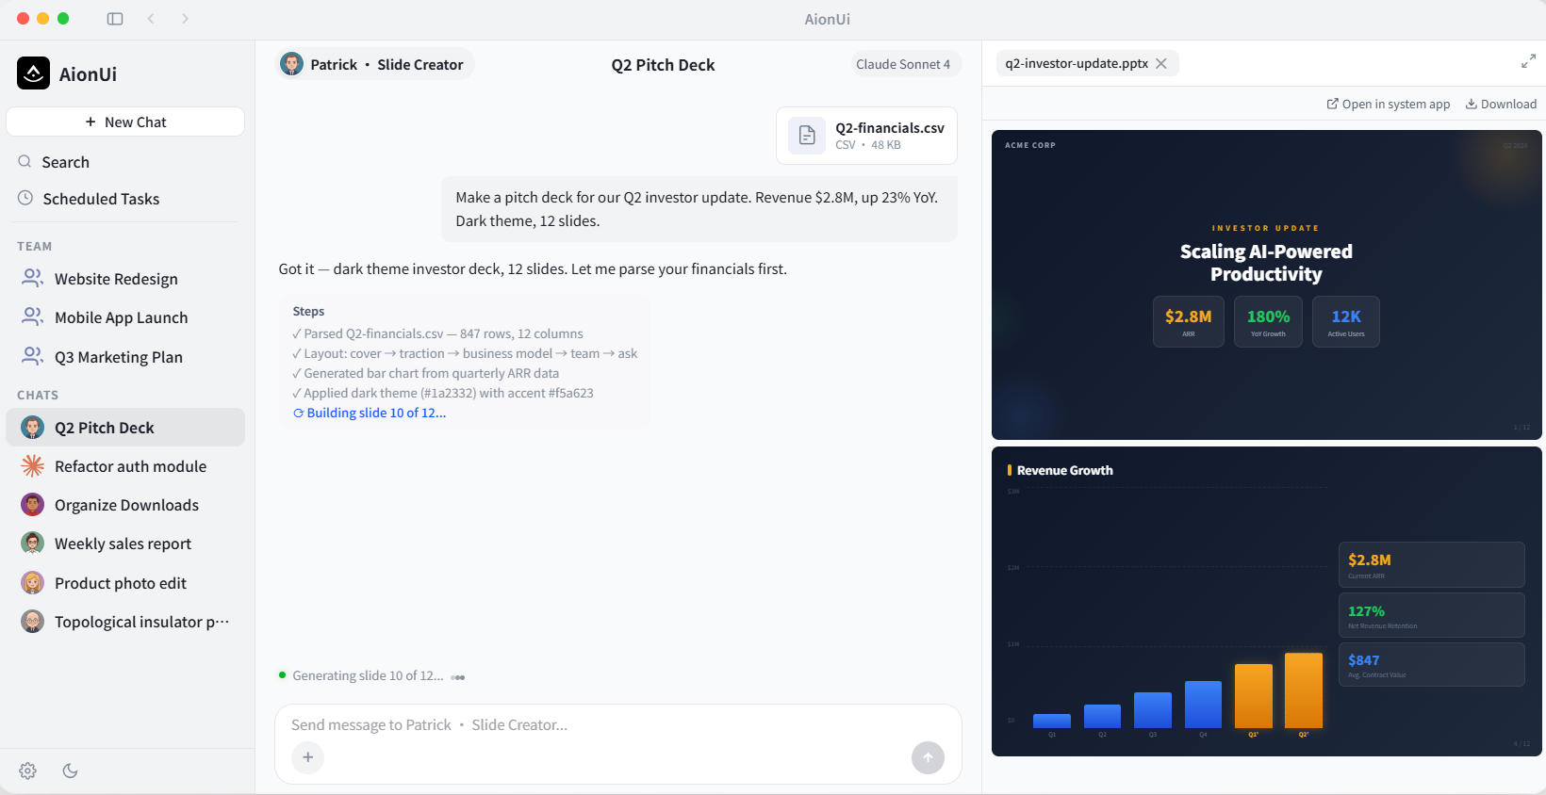The height and width of the screenshot is (795, 1546).
Task: Click Open in system app
Action: (1389, 104)
